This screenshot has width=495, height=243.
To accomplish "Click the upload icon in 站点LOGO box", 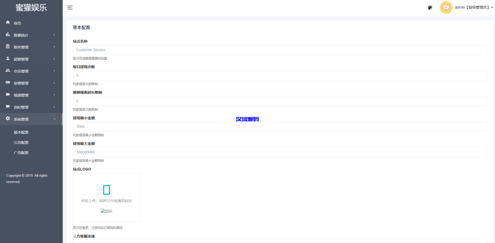I will click(106, 189).
